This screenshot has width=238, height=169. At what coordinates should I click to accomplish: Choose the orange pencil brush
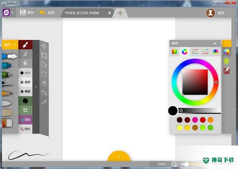(x=7, y=93)
